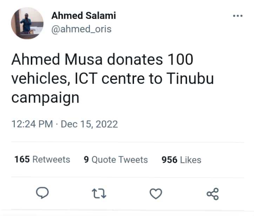This screenshot has height=216, width=254.
Task: Like the tweet with heart icon
Action: coord(156,194)
